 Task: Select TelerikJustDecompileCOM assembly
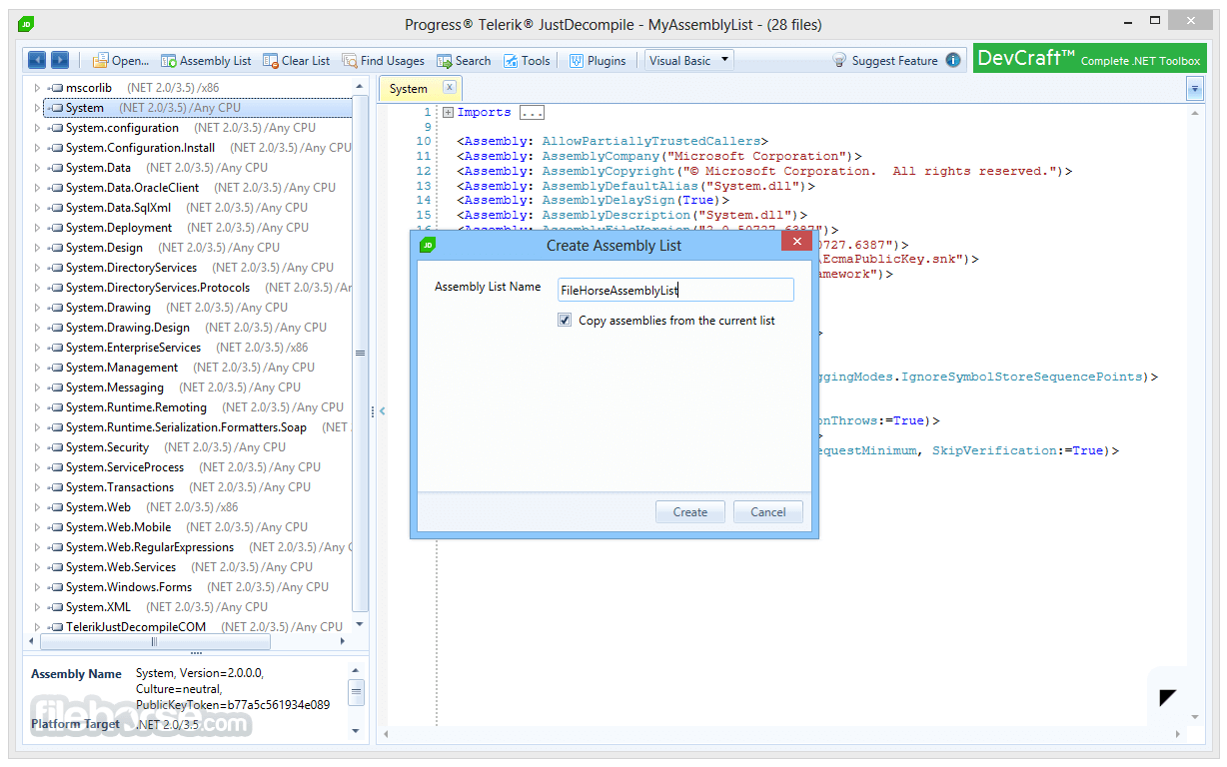[x=136, y=627]
